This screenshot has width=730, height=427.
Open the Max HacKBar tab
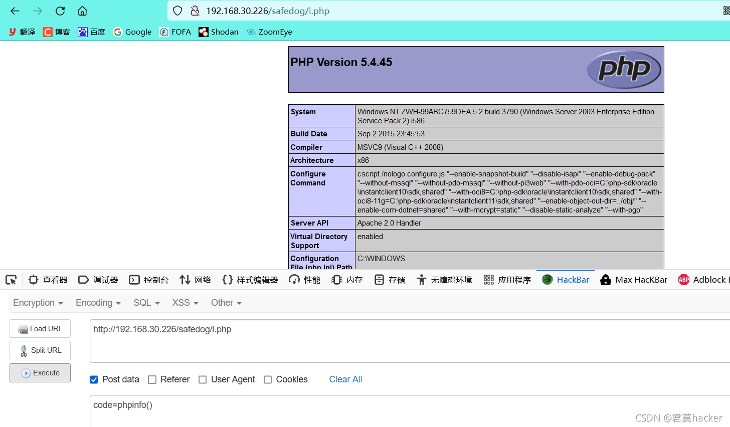coord(634,280)
